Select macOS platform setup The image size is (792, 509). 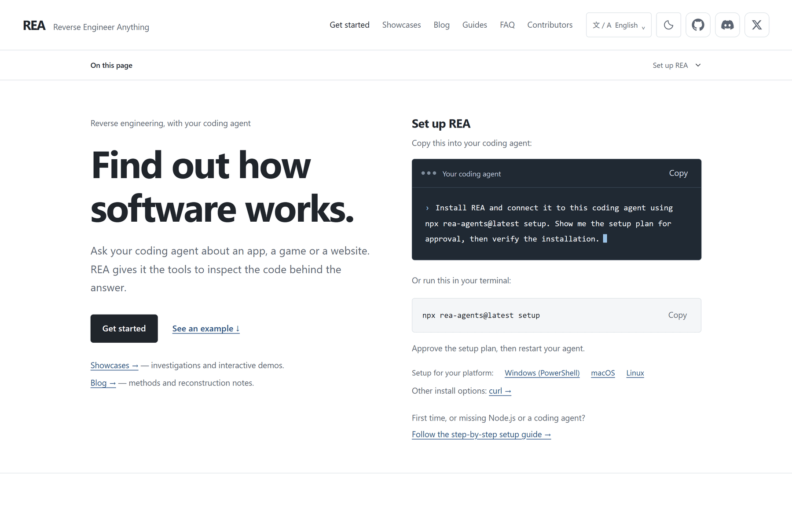point(603,373)
